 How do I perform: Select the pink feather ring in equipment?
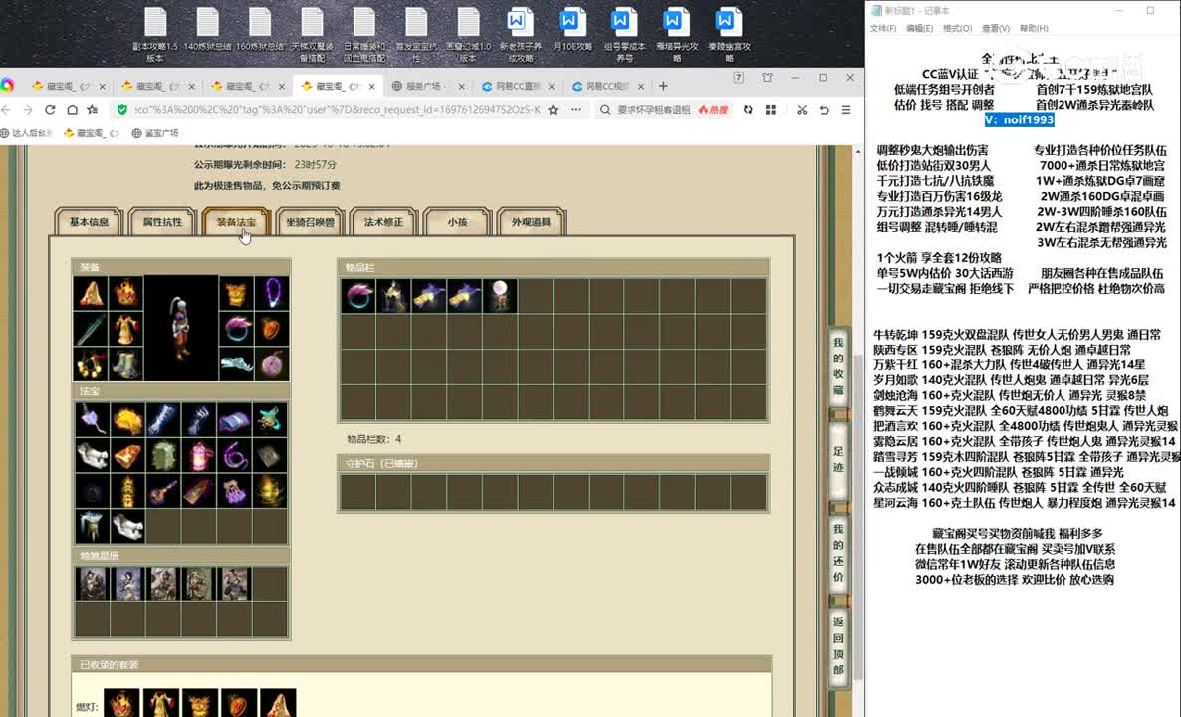[237, 329]
